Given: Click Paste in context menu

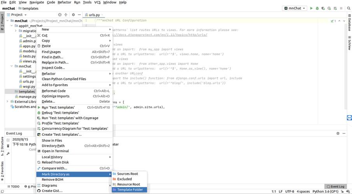Looking at the screenshot, I should tap(74, 46).
